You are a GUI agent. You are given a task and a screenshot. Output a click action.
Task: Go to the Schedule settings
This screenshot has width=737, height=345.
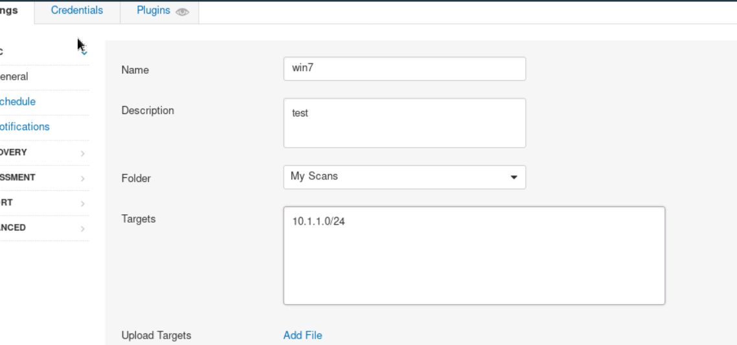point(17,102)
